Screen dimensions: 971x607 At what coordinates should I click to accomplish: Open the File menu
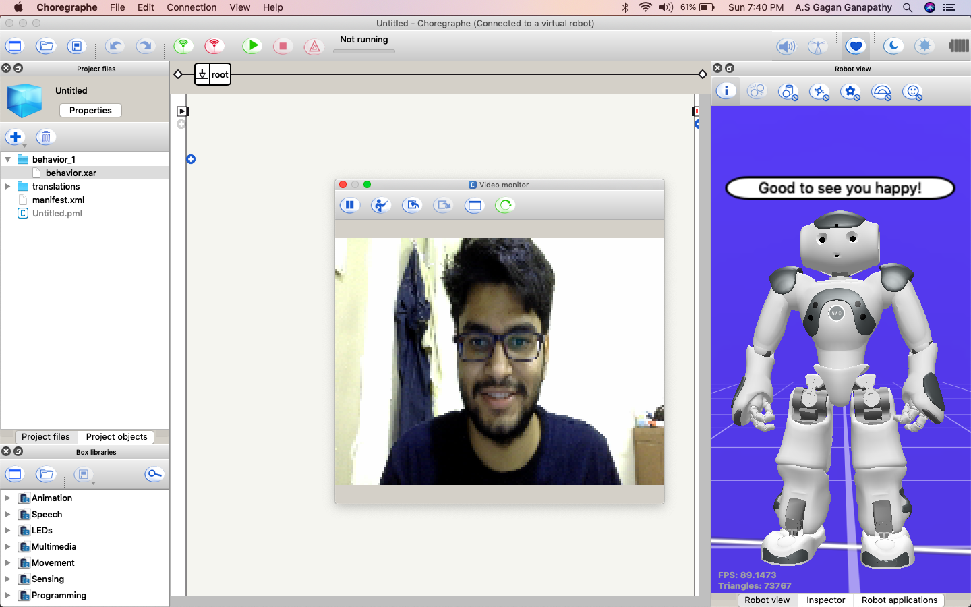[x=117, y=7]
